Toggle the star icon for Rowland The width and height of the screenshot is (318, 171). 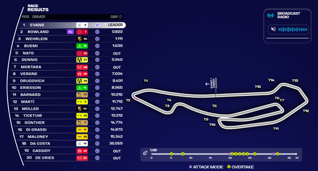coord(97,32)
